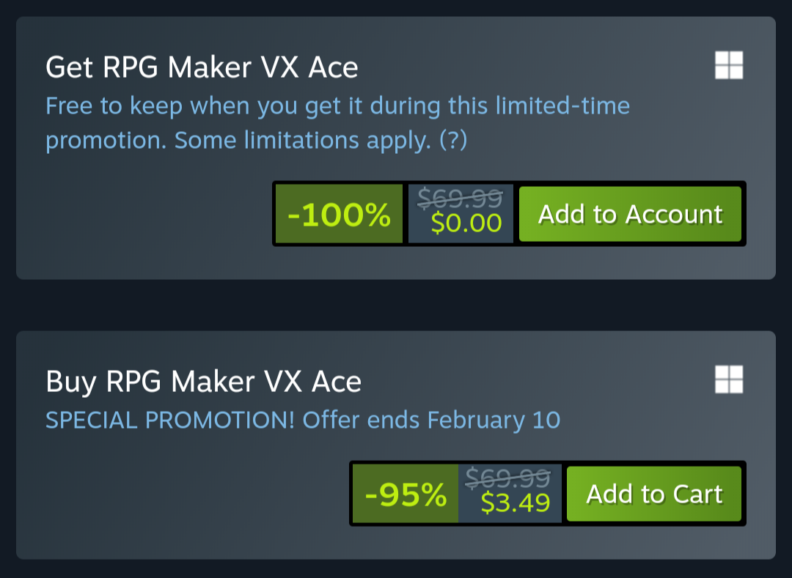Click the Add to Cart button

click(653, 493)
